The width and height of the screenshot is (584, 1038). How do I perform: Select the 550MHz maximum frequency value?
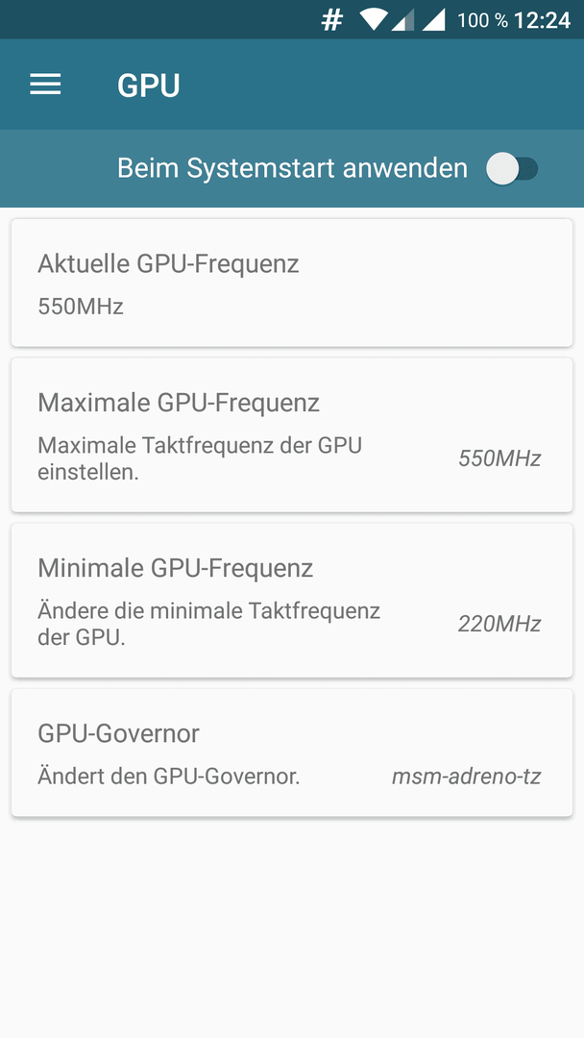coord(500,458)
